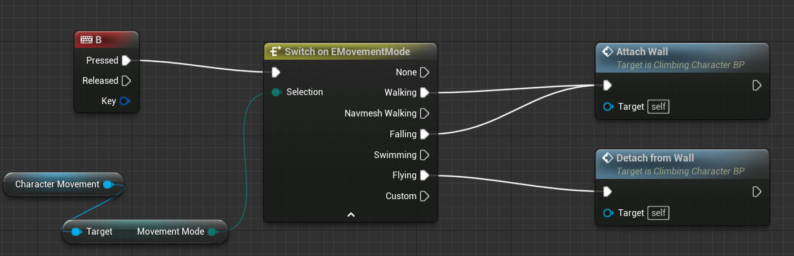Click the Navmesh Walking output execution pin

425,113
